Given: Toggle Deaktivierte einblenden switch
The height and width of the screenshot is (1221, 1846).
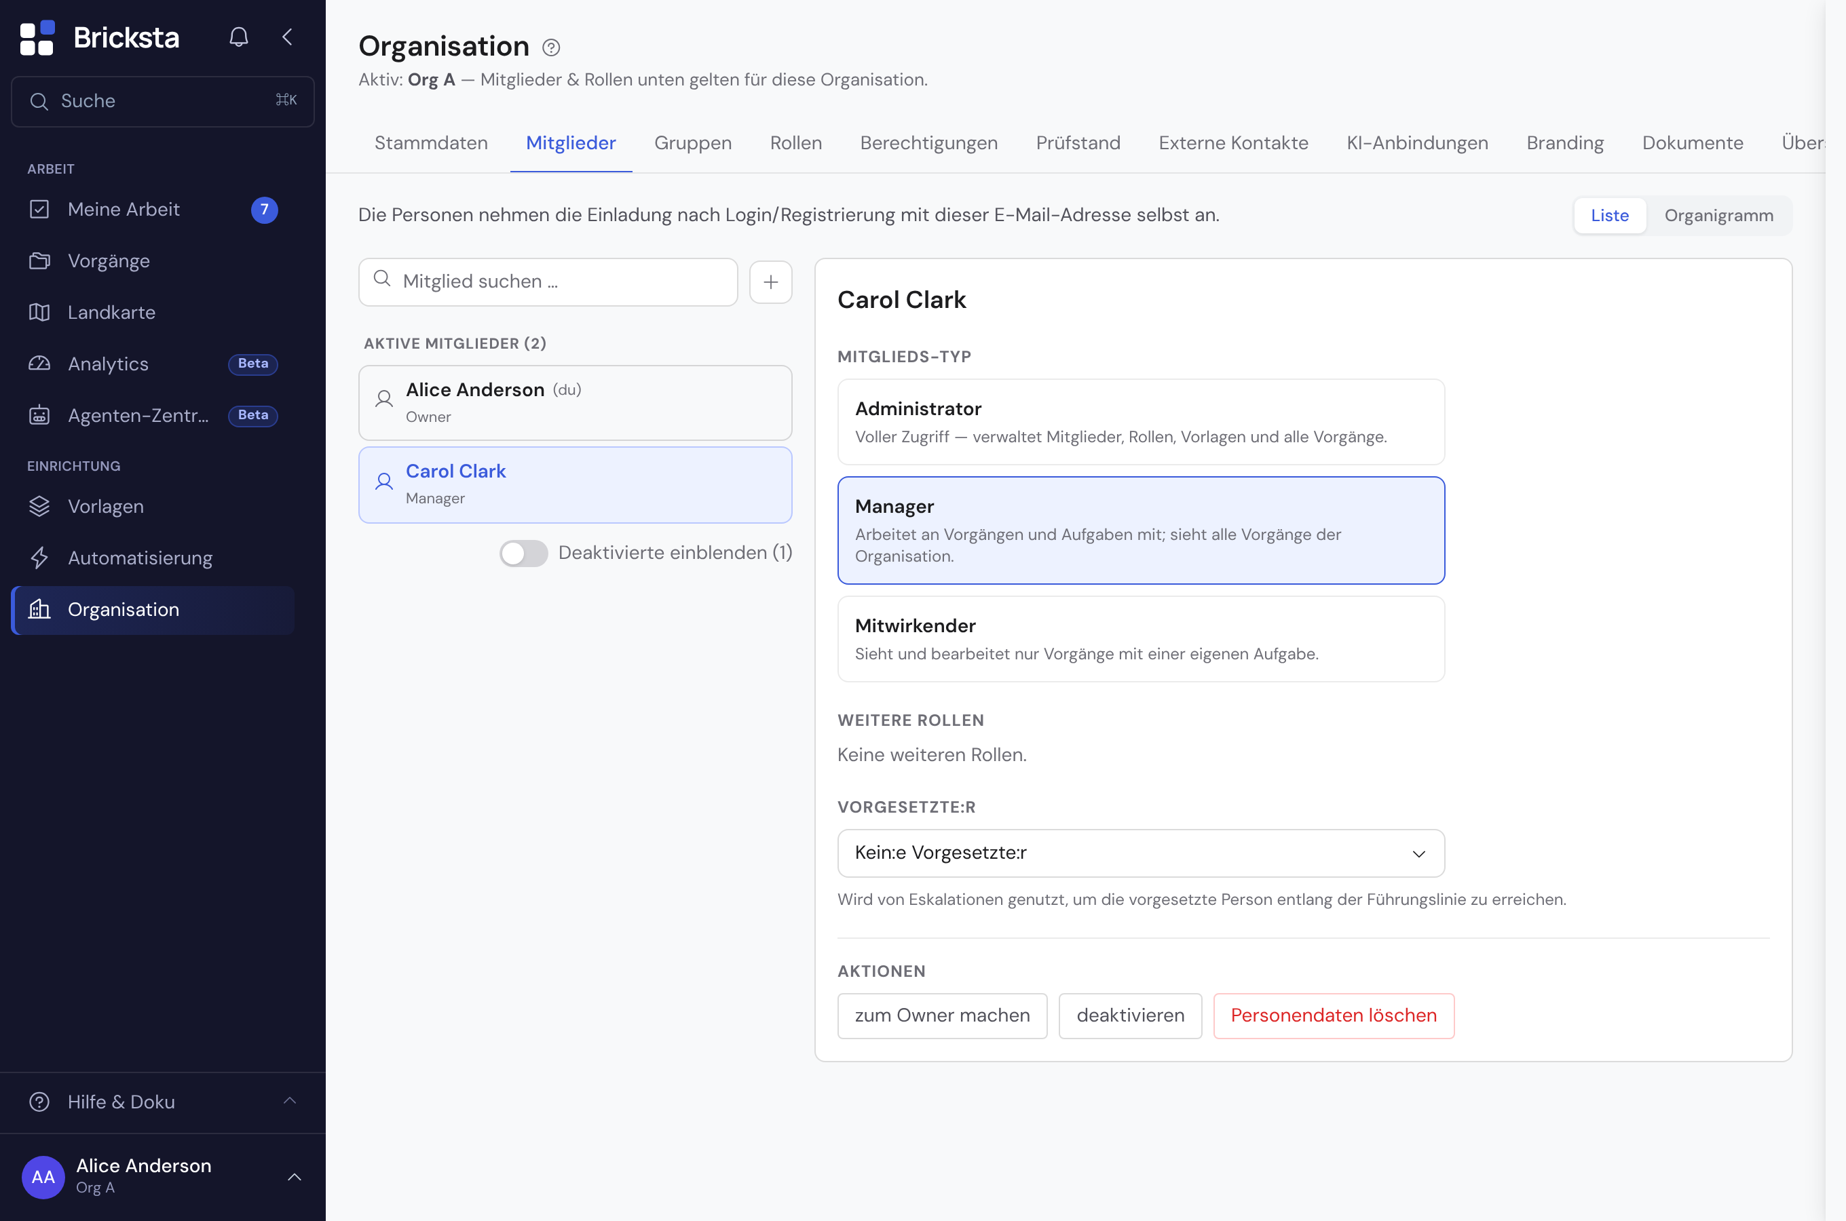Looking at the screenshot, I should (x=523, y=553).
